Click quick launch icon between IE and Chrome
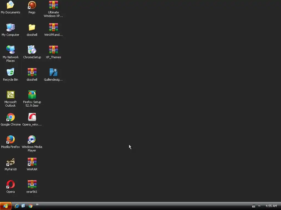The image size is (281, 210). (x=23, y=206)
